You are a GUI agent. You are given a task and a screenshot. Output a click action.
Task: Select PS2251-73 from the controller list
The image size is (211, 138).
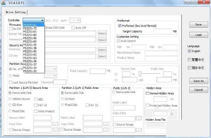(x=33, y=28)
